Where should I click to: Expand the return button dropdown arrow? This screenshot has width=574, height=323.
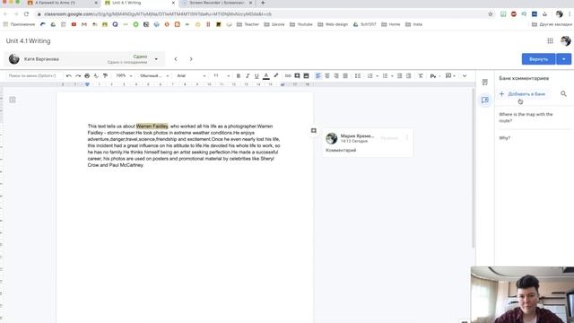(x=564, y=59)
